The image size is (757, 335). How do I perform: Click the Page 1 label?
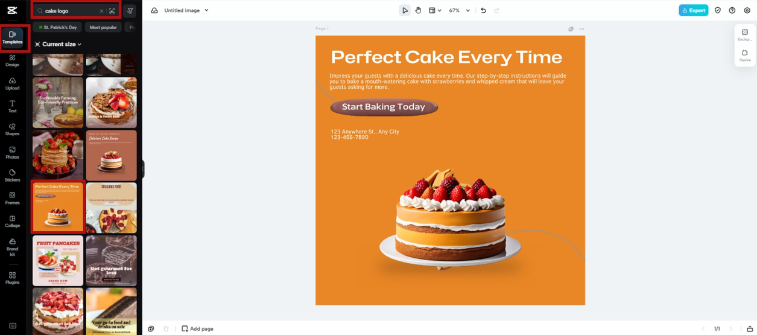[322, 28]
